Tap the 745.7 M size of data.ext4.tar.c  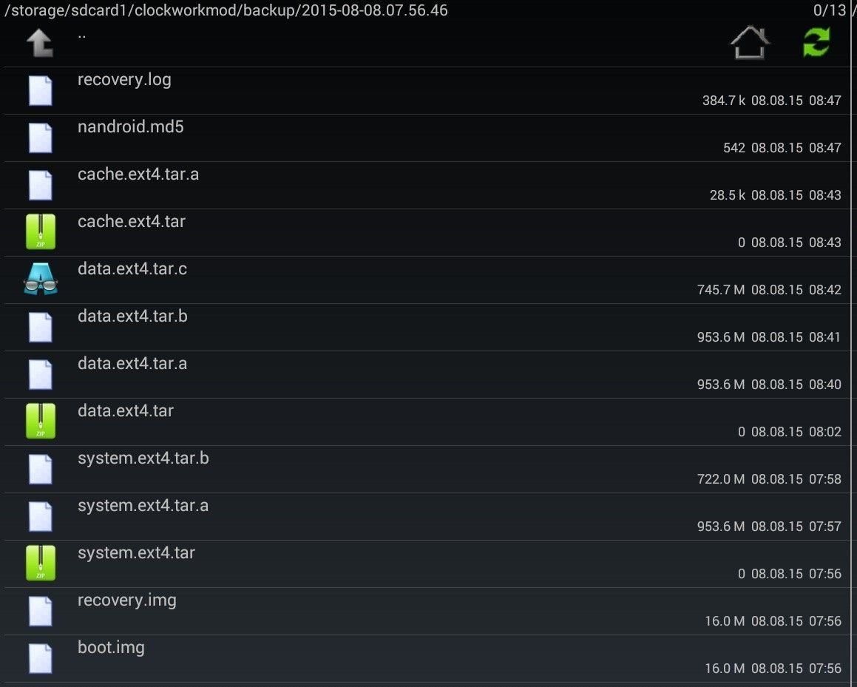721,290
